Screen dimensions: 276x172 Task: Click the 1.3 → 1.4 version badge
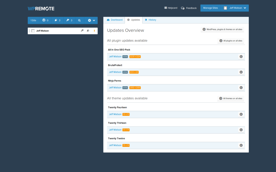126,130
